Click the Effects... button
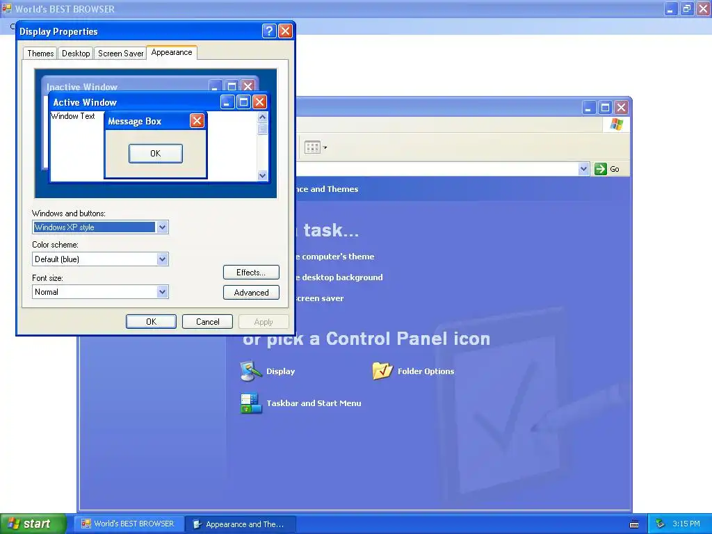This screenshot has height=534, width=712. tap(251, 273)
